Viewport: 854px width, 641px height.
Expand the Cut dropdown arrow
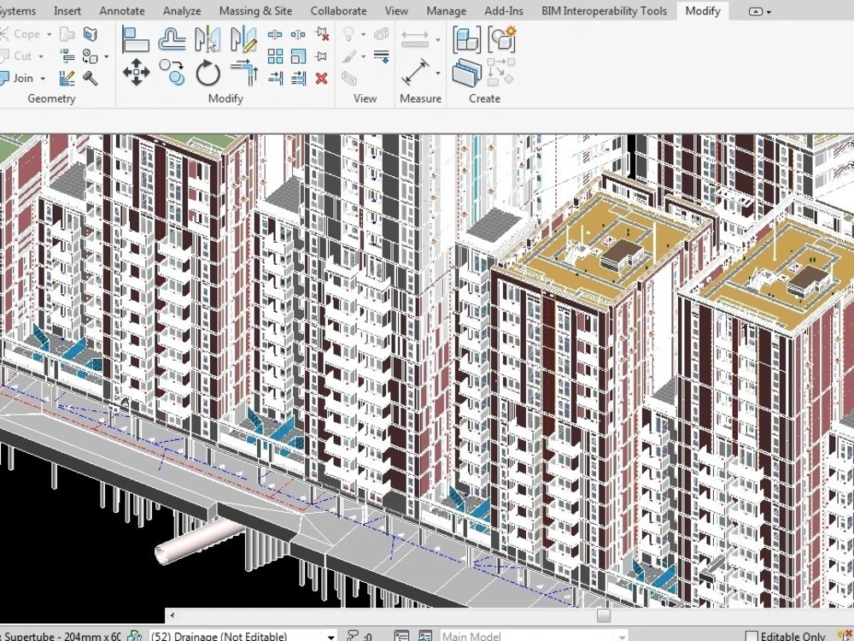(x=41, y=56)
